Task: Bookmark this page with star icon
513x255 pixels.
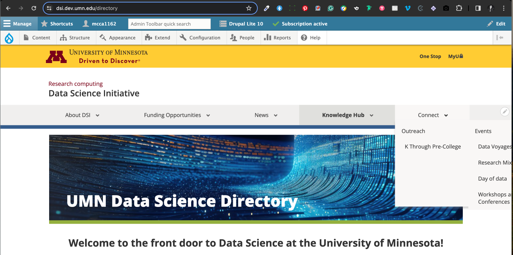Action: [x=249, y=8]
